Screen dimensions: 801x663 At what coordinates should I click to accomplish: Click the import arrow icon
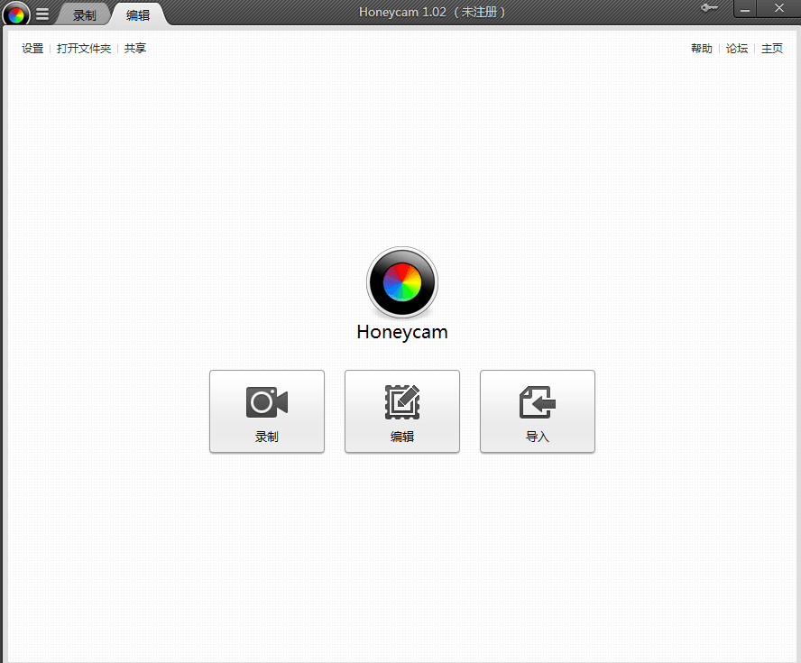[538, 402]
